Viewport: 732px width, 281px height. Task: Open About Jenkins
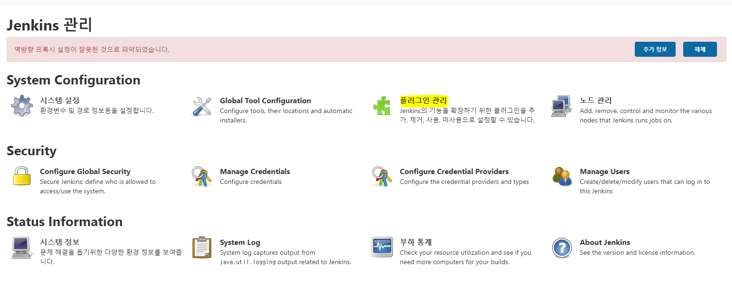click(605, 242)
